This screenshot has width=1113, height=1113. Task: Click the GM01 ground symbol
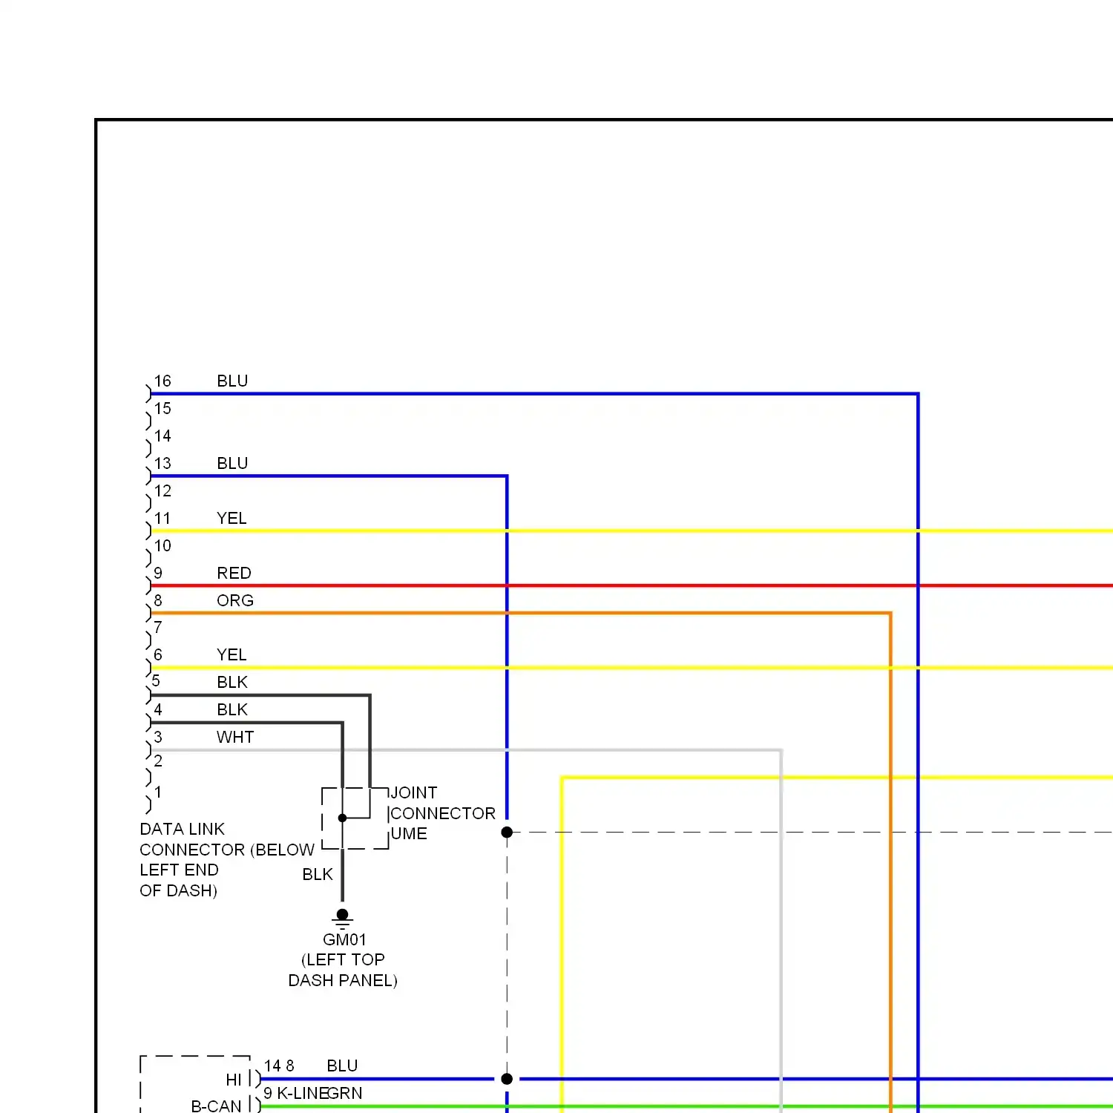pyautogui.click(x=342, y=919)
